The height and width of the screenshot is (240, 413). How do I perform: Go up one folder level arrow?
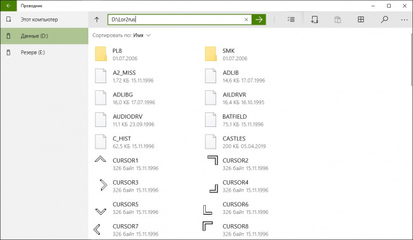[x=97, y=20]
